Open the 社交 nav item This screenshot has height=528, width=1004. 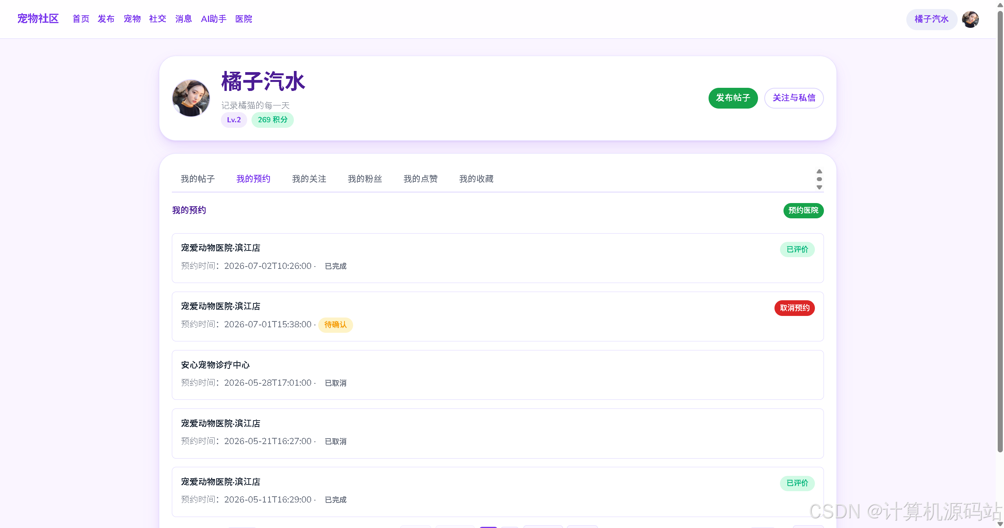(x=158, y=19)
